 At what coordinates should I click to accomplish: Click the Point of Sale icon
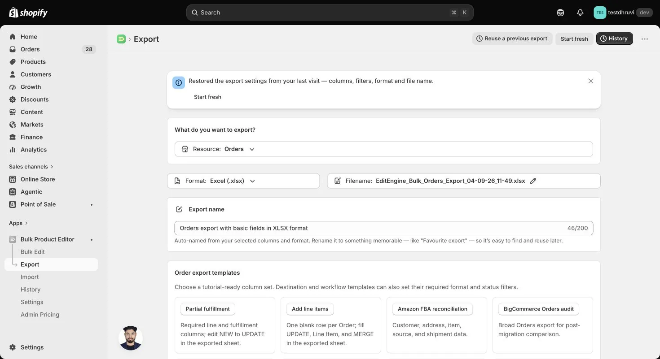click(13, 204)
